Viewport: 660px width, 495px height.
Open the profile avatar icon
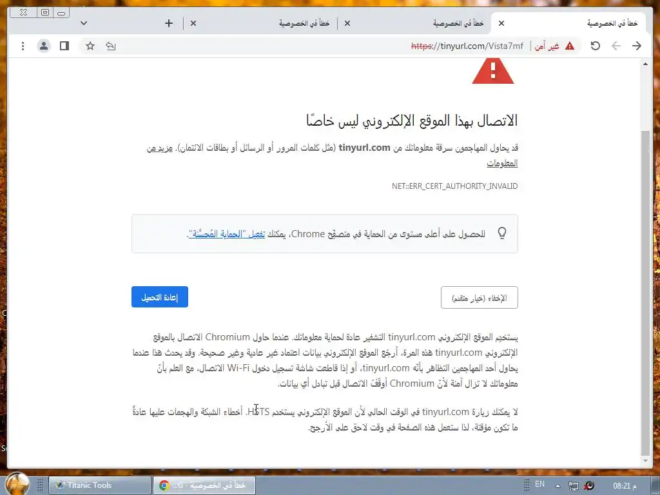point(44,46)
